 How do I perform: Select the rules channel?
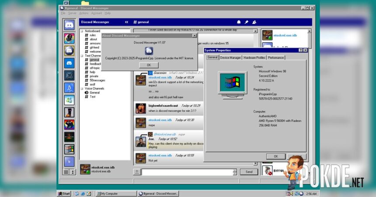click(93, 35)
